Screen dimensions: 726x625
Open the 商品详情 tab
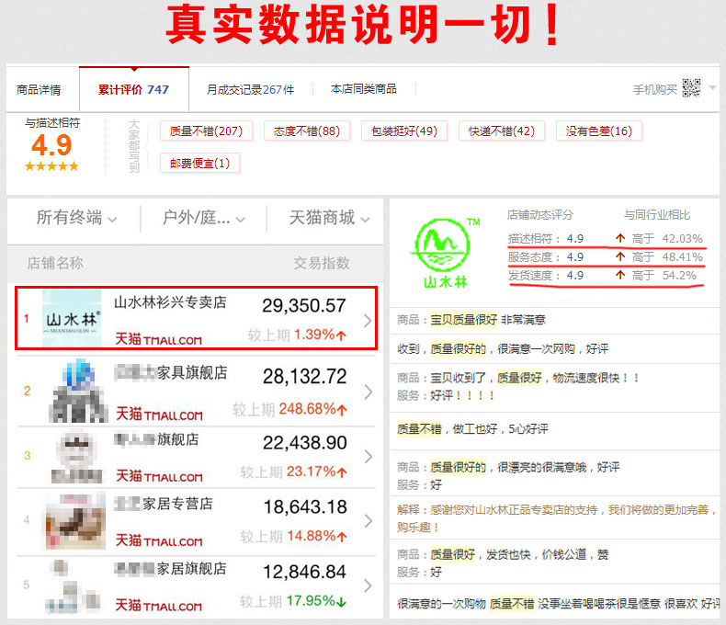(x=39, y=89)
